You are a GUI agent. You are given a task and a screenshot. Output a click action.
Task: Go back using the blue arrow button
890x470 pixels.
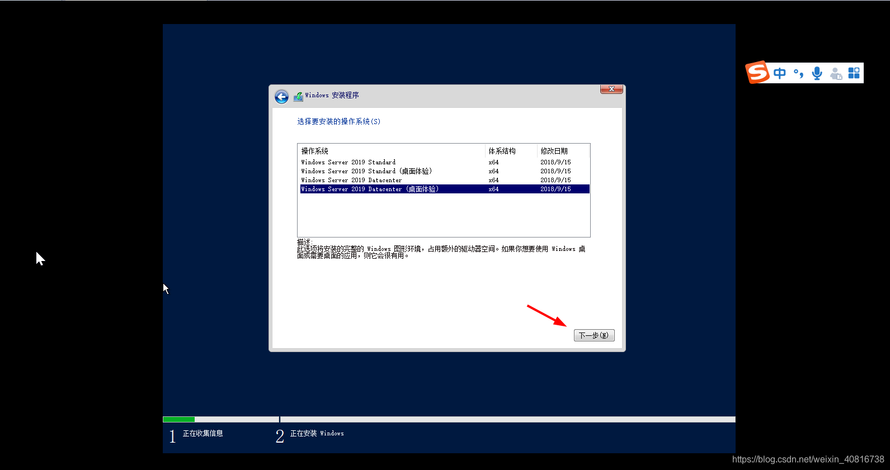pos(281,97)
